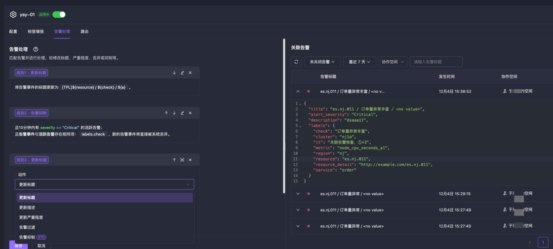Open the 未关闭告警 status dropdown
This screenshot has width=553, height=249.
coord(322,62)
